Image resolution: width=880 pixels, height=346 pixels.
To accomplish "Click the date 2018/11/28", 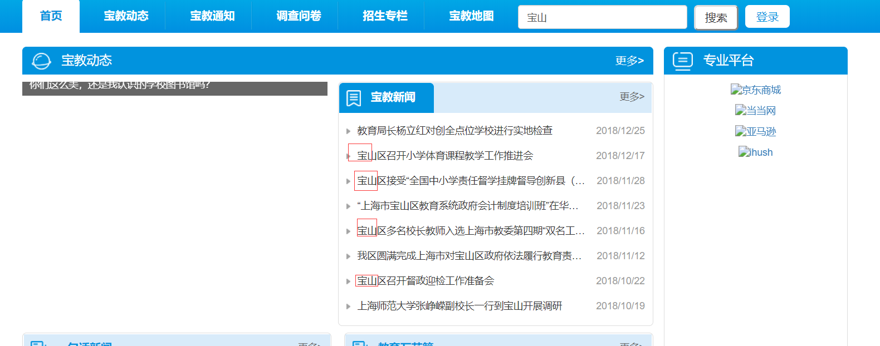I will pyautogui.click(x=620, y=181).
